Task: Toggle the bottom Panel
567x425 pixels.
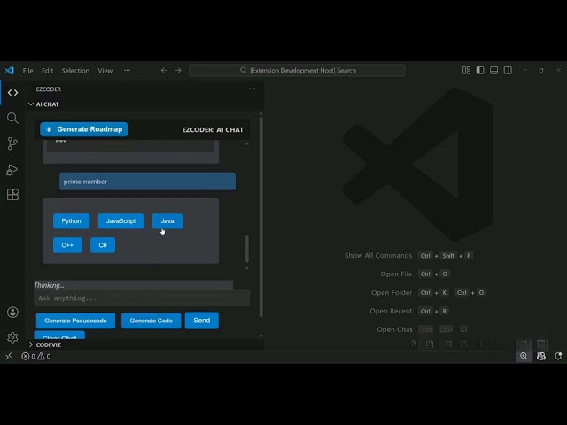Action: click(x=494, y=71)
